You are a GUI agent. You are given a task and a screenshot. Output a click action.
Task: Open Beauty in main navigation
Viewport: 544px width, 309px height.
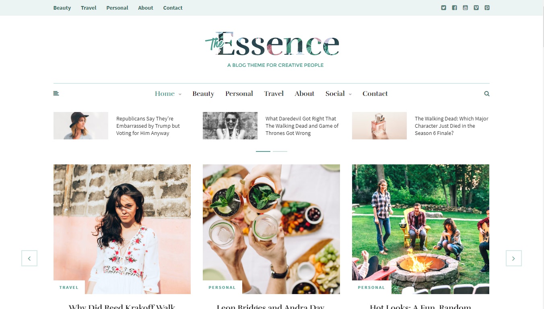203,93
